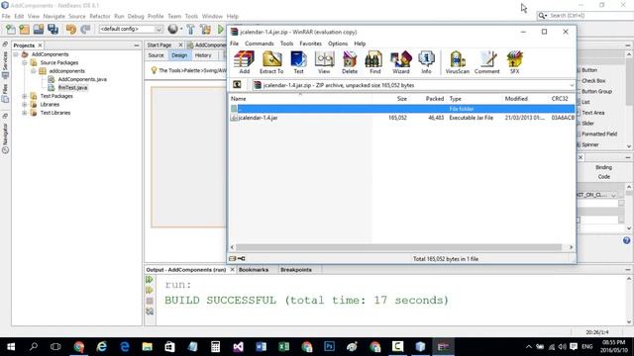Click NetBeans New Project toolbar icon

[24, 29]
